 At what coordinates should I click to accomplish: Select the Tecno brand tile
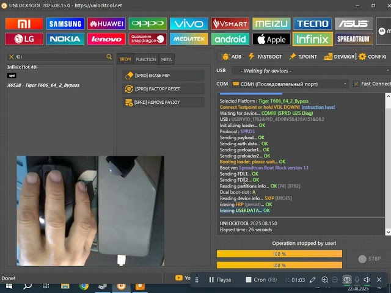coord(312,24)
